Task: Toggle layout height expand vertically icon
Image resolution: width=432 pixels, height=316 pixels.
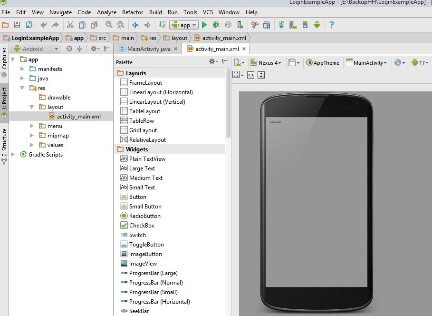Action: click(x=261, y=75)
